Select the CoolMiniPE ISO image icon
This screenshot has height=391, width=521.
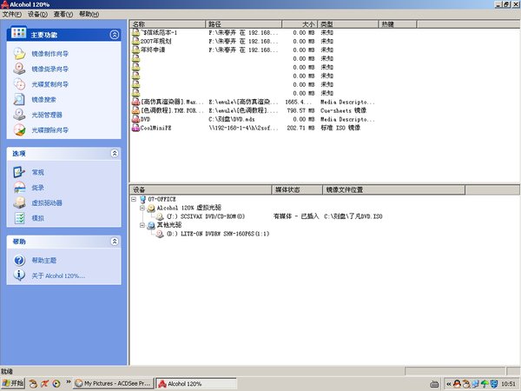(135, 128)
